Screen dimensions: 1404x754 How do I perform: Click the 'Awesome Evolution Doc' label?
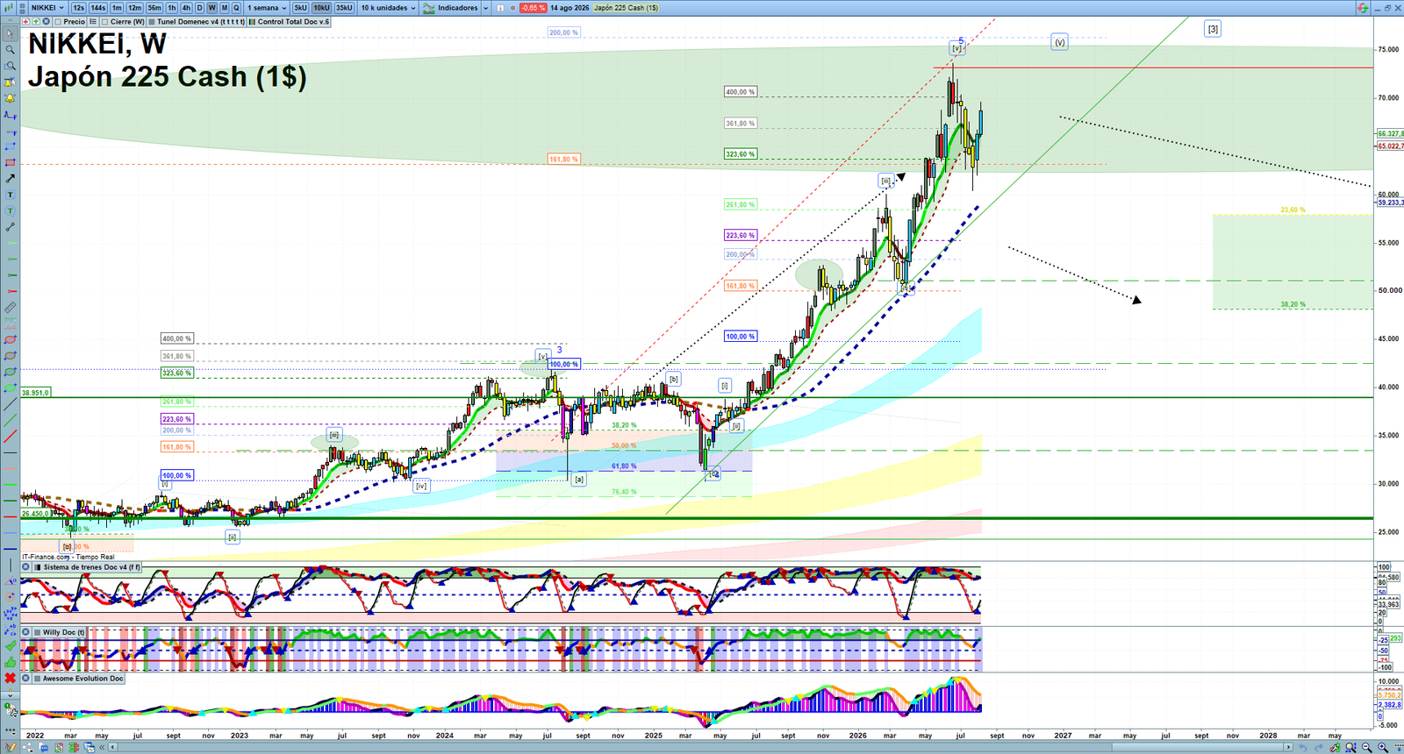[82, 679]
